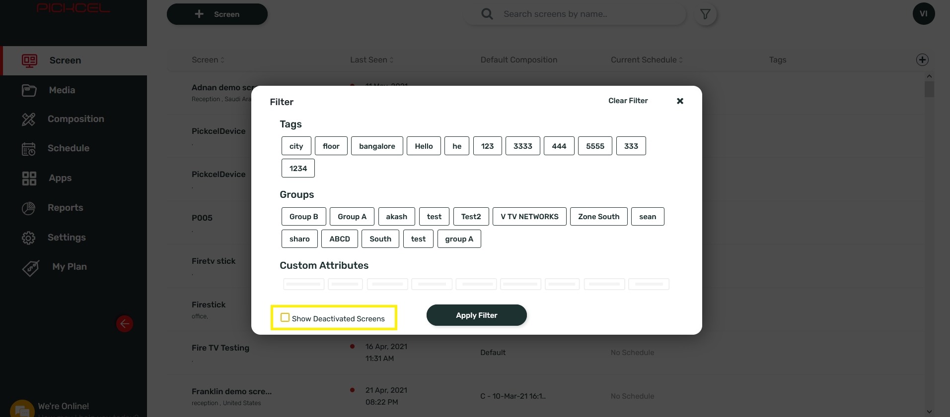Select the akash group chip
This screenshot has width=950, height=417.
[397, 216]
